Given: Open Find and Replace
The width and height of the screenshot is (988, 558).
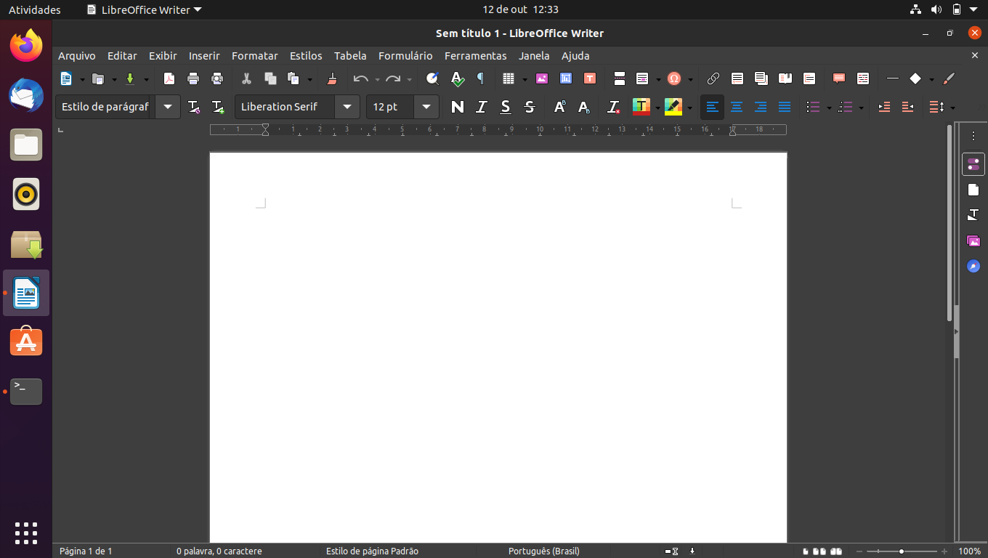Looking at the screenshot, I should point(432,78).
